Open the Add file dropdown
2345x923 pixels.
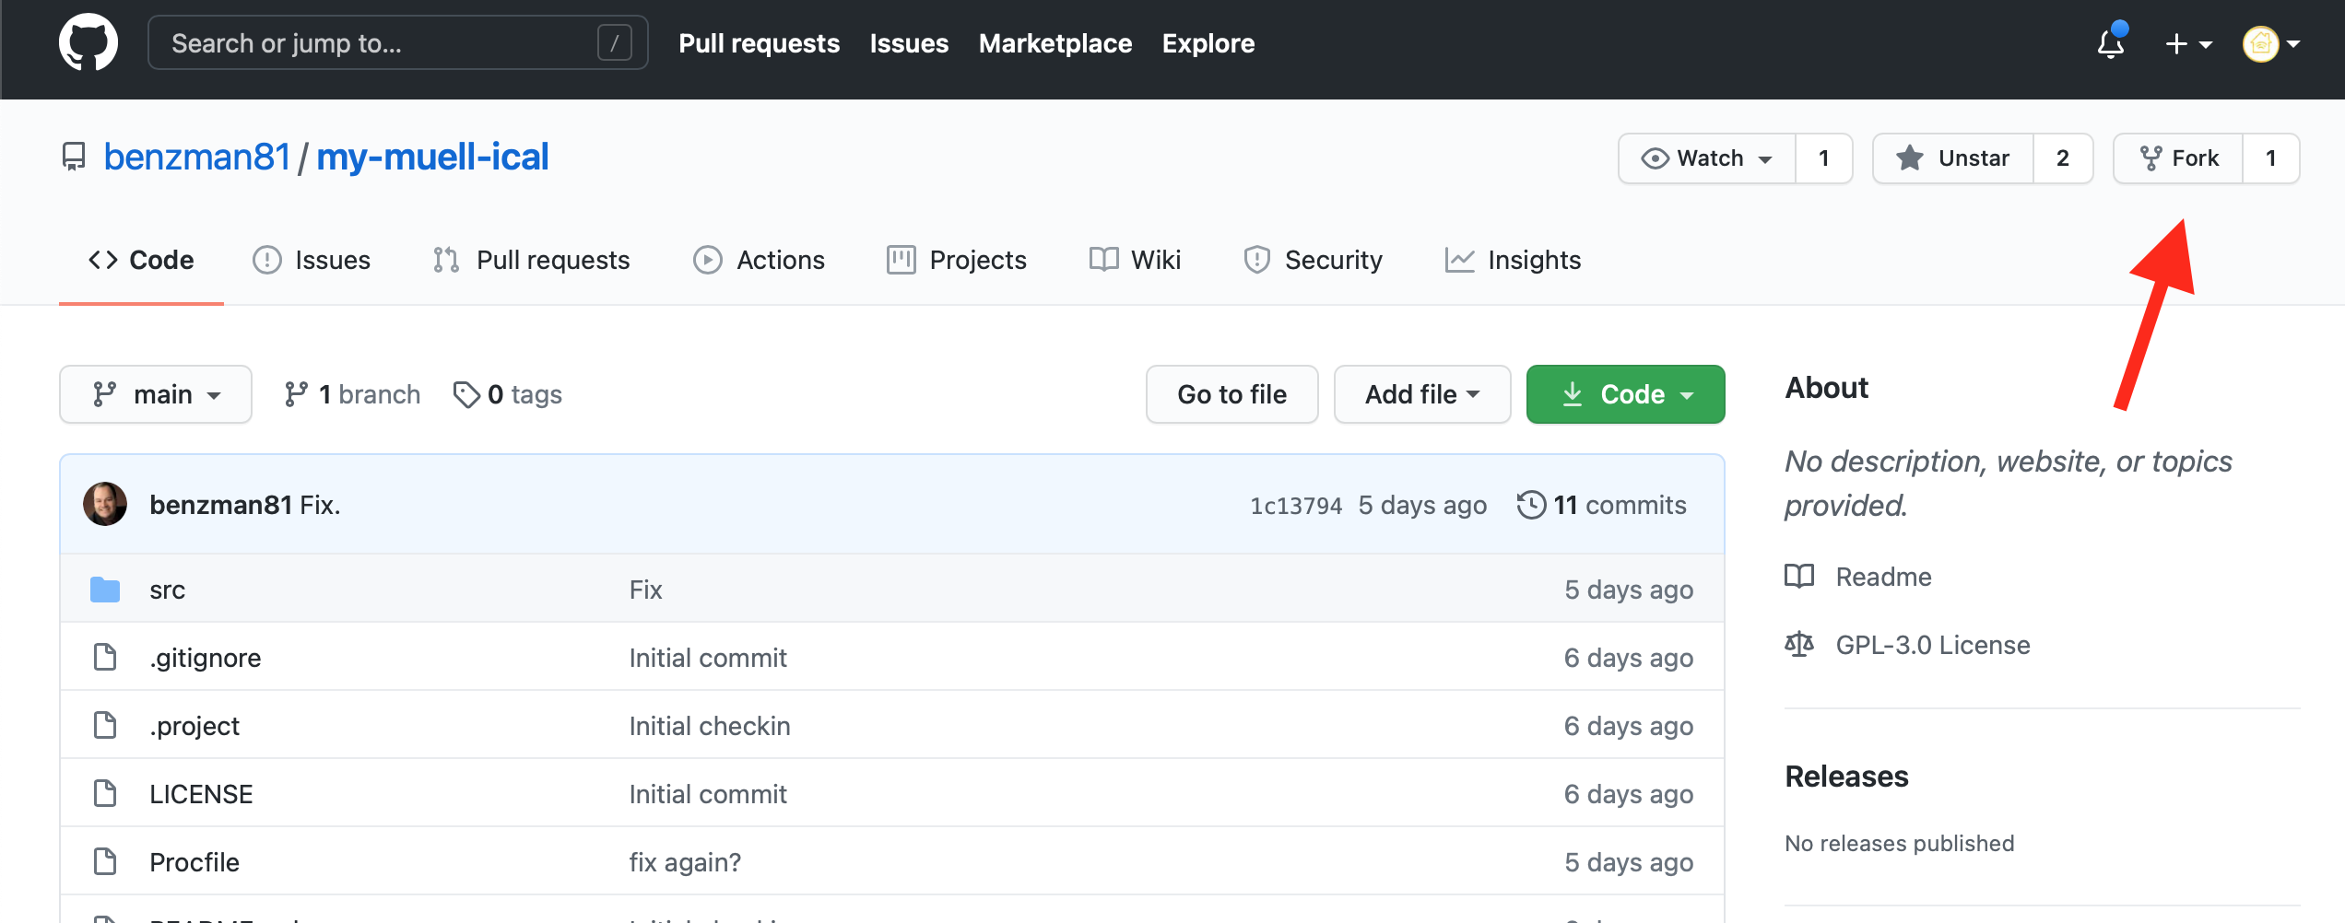tap(1421, 394)
